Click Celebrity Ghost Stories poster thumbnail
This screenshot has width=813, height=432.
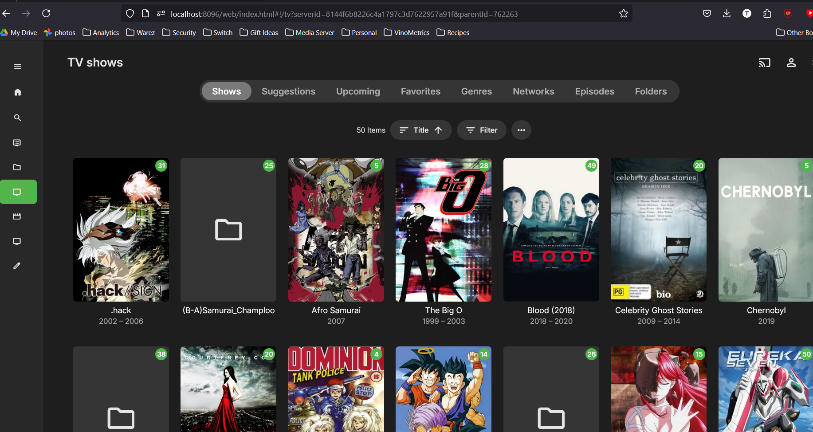pos(659,230)
